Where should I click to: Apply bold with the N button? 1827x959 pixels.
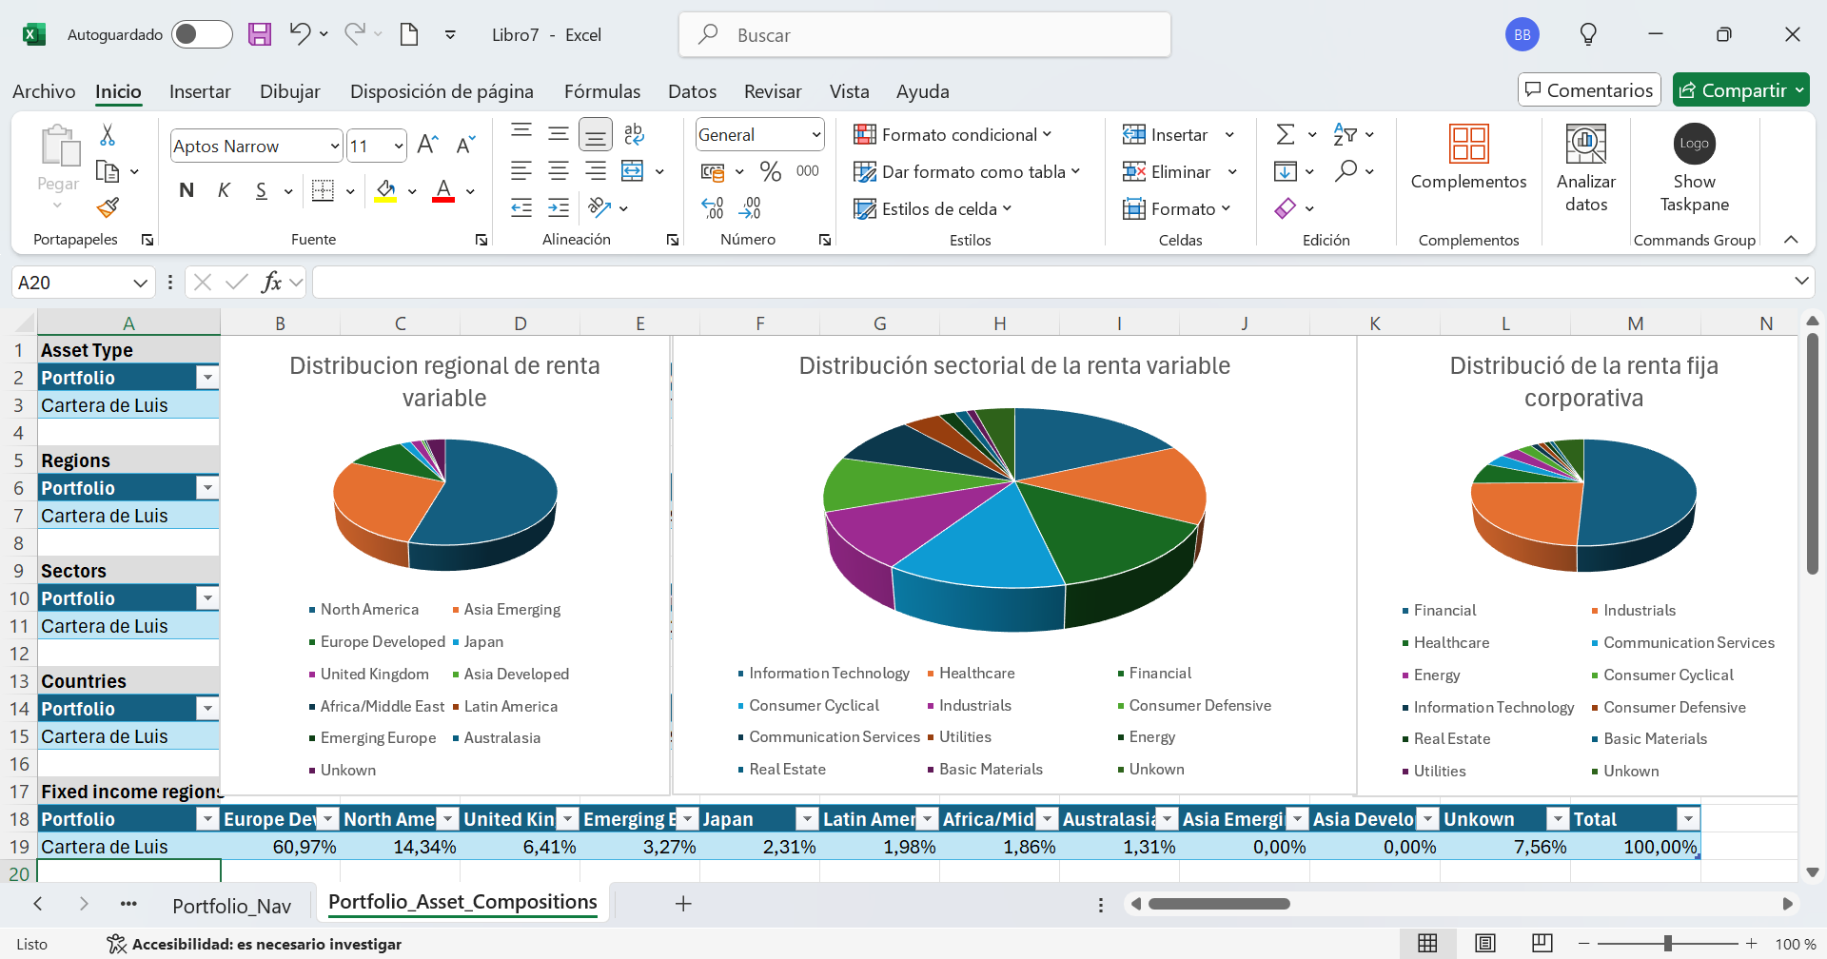pyautogui.click(x=187, y=190)
